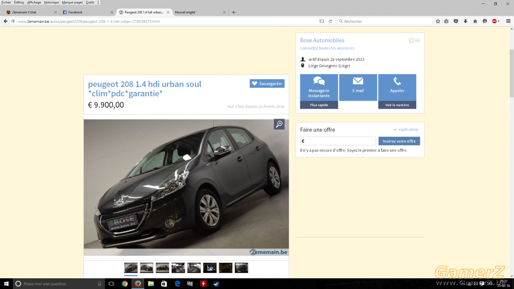Open the Pocket icon in the toolbar
This screenshot has height=289, width=514.
(456, 21)
